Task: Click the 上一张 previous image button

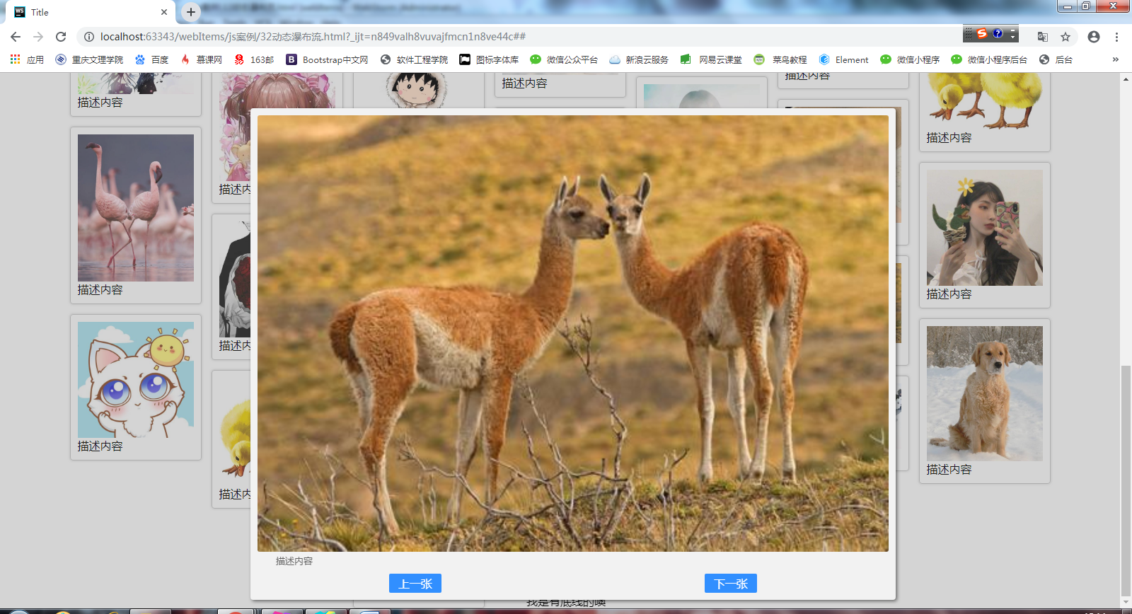Action: (x=415, y=584)
